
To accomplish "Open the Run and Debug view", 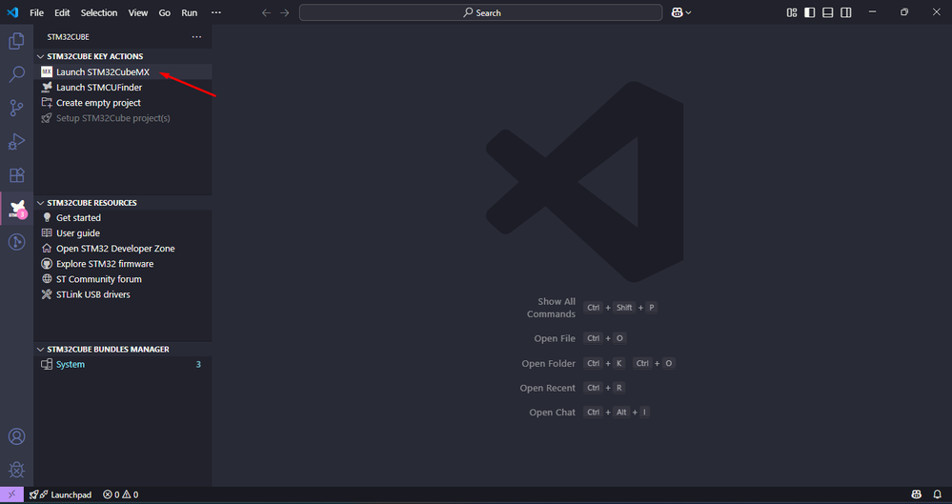I will pyautogui.click(x=16, y=142).
